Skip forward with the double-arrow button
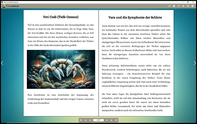197x124 pixels. tap(111, 120)
